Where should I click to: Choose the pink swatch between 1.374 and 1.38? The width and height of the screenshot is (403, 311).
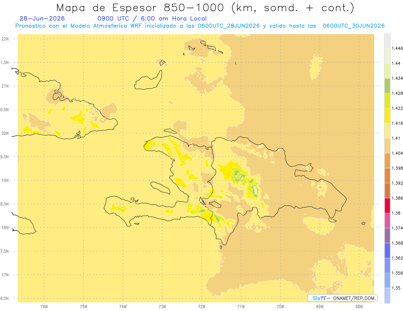(387, 220)
